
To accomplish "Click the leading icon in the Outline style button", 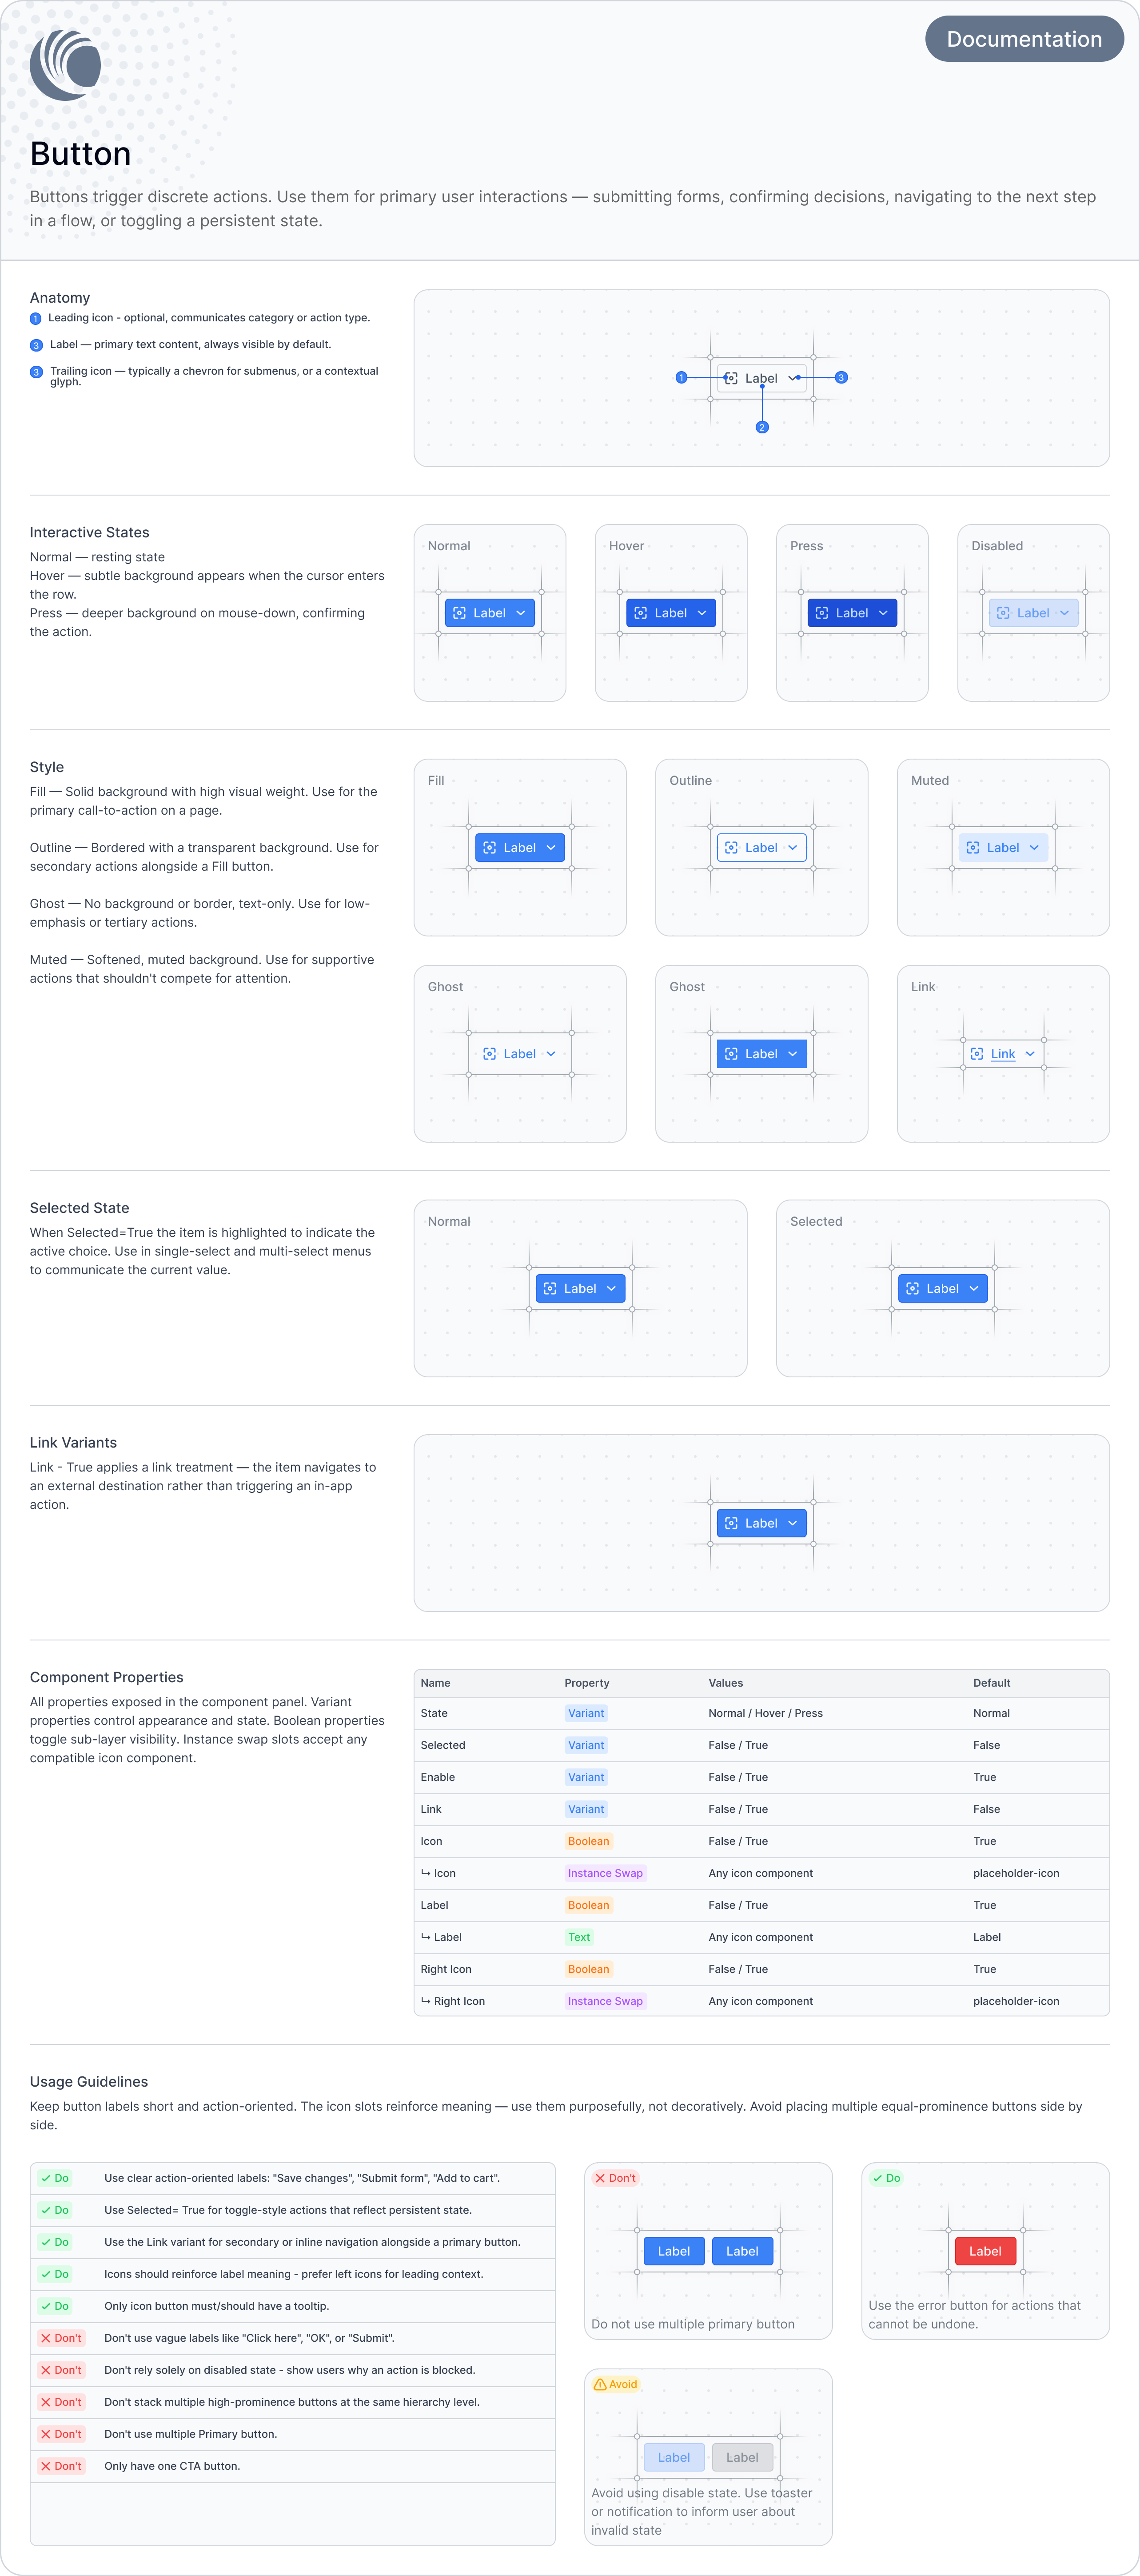I will click(x=731, y=848).
